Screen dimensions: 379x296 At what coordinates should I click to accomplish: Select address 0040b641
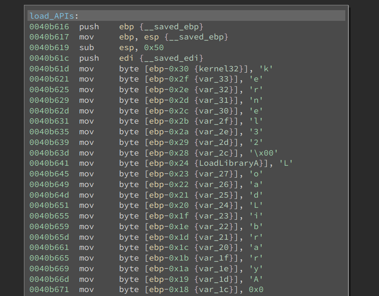pos(49,163)
